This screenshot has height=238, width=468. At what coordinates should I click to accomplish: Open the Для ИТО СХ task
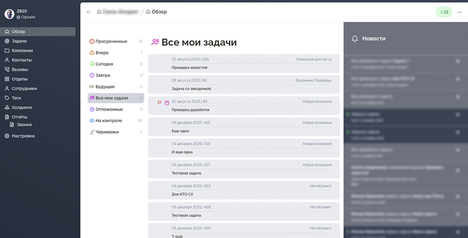click(244, 190)
